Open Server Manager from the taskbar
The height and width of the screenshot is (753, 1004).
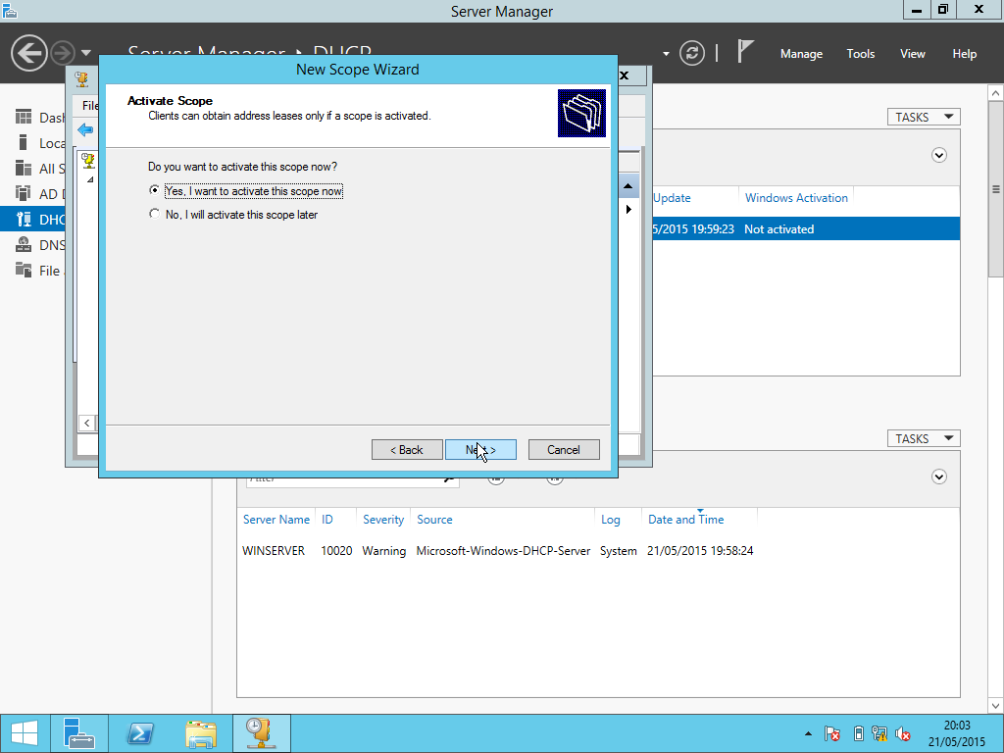click(79, 733)
